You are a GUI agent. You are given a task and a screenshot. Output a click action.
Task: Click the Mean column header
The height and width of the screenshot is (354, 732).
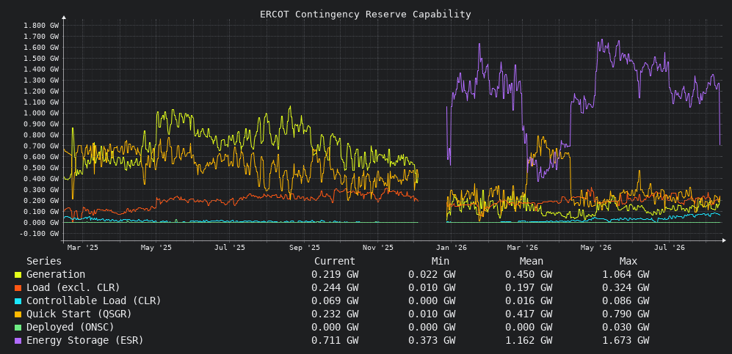(x=532, y=262)
